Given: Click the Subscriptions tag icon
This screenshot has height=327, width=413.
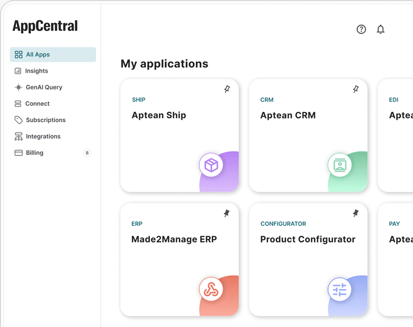Looking at the screenshot, I should (18, 120).
